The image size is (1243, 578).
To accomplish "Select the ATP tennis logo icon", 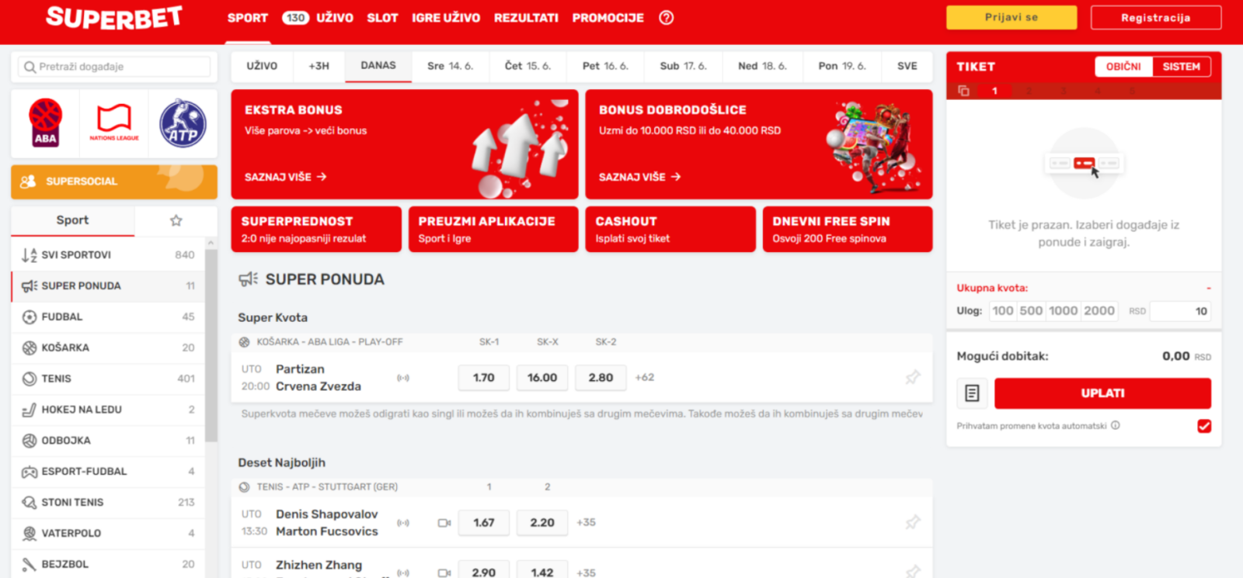I will point(183,123).
